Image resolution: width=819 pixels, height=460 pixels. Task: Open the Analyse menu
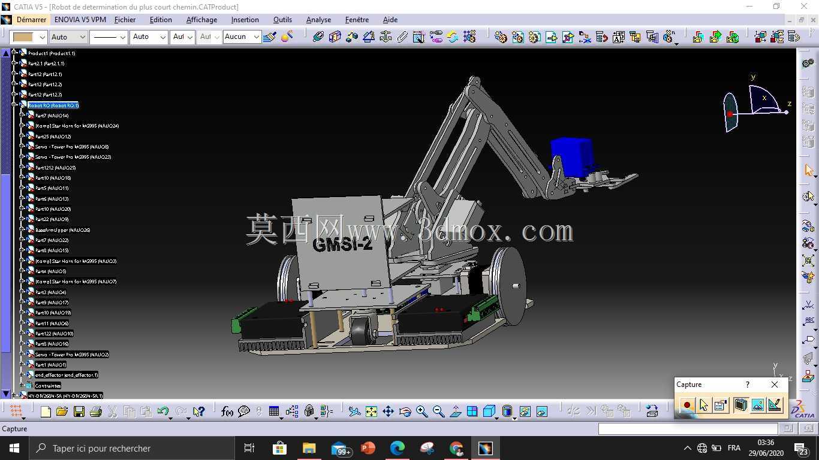(318, 20)
